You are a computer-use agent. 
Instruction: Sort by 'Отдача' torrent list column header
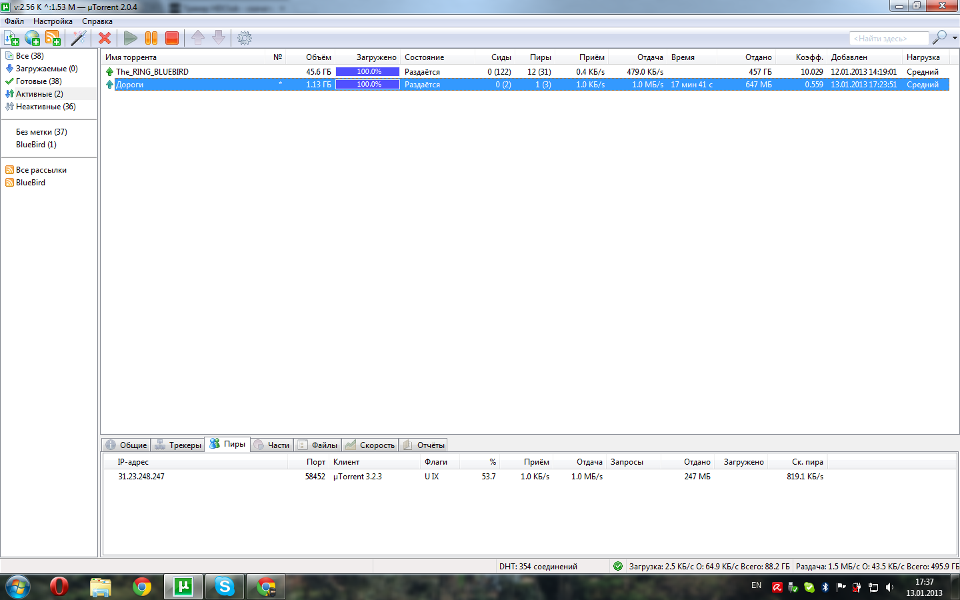650,57
